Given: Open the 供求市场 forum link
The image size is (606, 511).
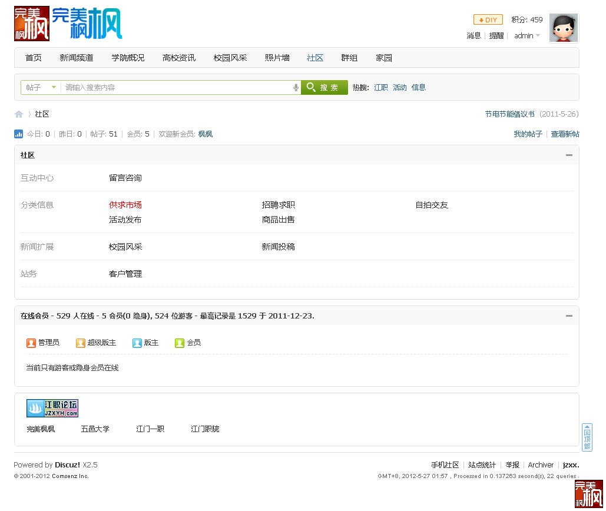Looking at the screenshot, I should point(125,205).
